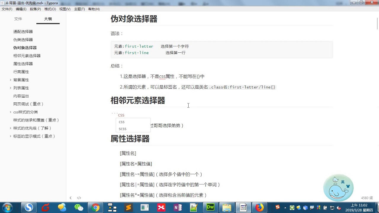
Task: Click the 总结： paragraph
Action: [117, 66]
